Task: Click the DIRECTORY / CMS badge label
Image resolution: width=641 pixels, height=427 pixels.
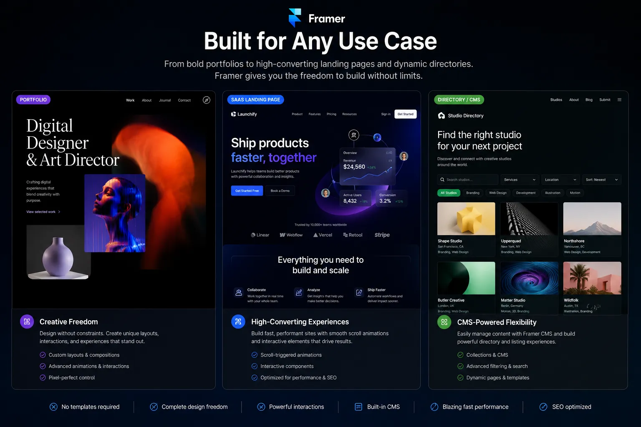Action: tap(459, 100)
